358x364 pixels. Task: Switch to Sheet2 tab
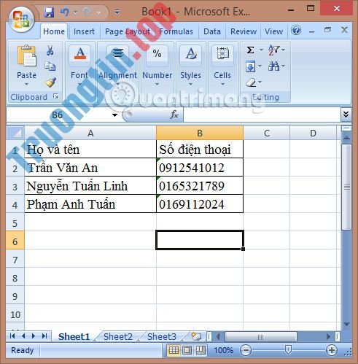coord(118,337)
